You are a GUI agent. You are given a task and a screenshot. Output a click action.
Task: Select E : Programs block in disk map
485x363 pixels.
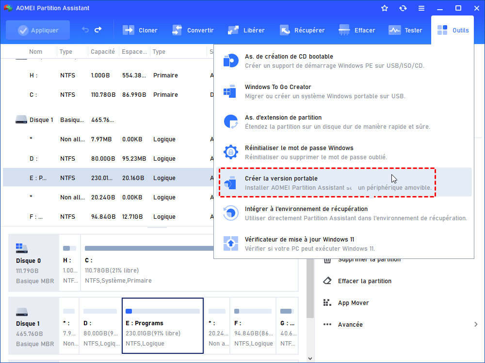[x=162, y=326]
